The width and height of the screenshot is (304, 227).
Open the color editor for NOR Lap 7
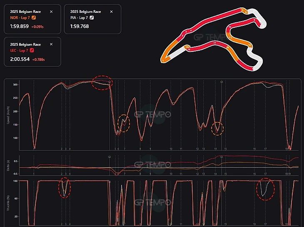pyautogui.click(x=34, y=17)
